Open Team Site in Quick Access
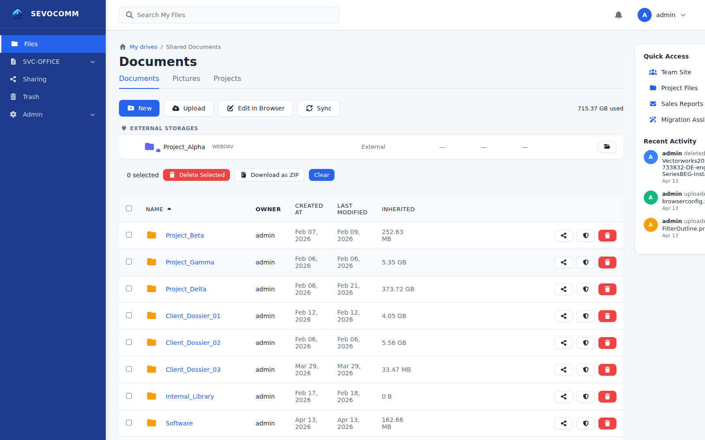 (x=676, y=72)
